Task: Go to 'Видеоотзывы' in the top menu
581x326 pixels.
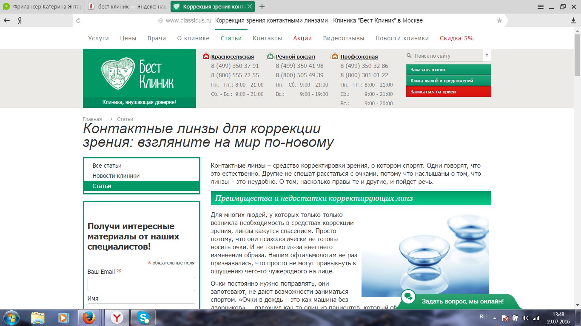Action: [x=344, y=38]
